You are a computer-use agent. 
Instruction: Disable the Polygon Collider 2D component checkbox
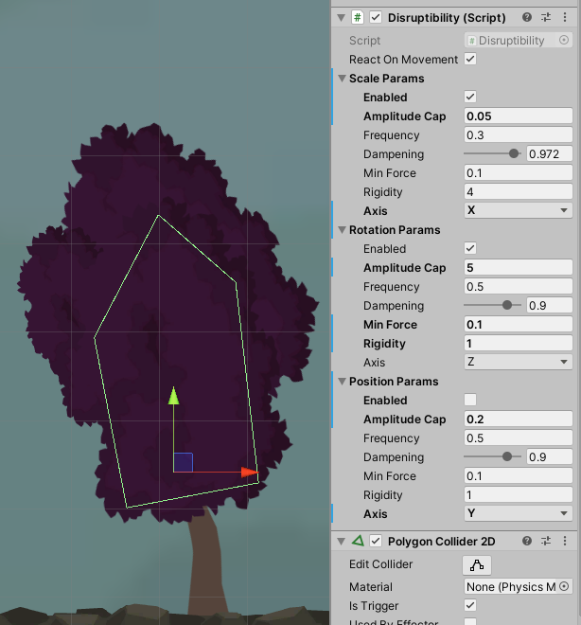[376, 541]
